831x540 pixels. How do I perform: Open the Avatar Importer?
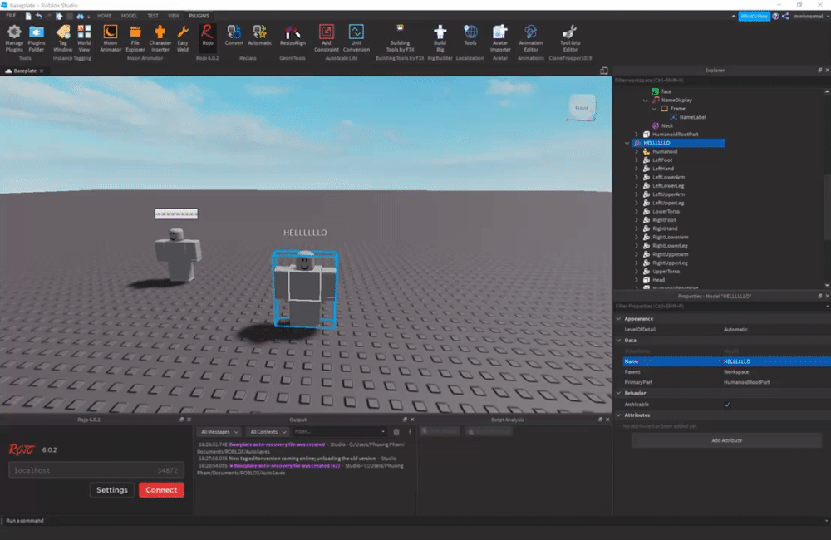[x=499, y=38]
